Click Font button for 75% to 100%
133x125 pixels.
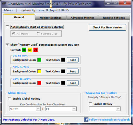point(73,83)
